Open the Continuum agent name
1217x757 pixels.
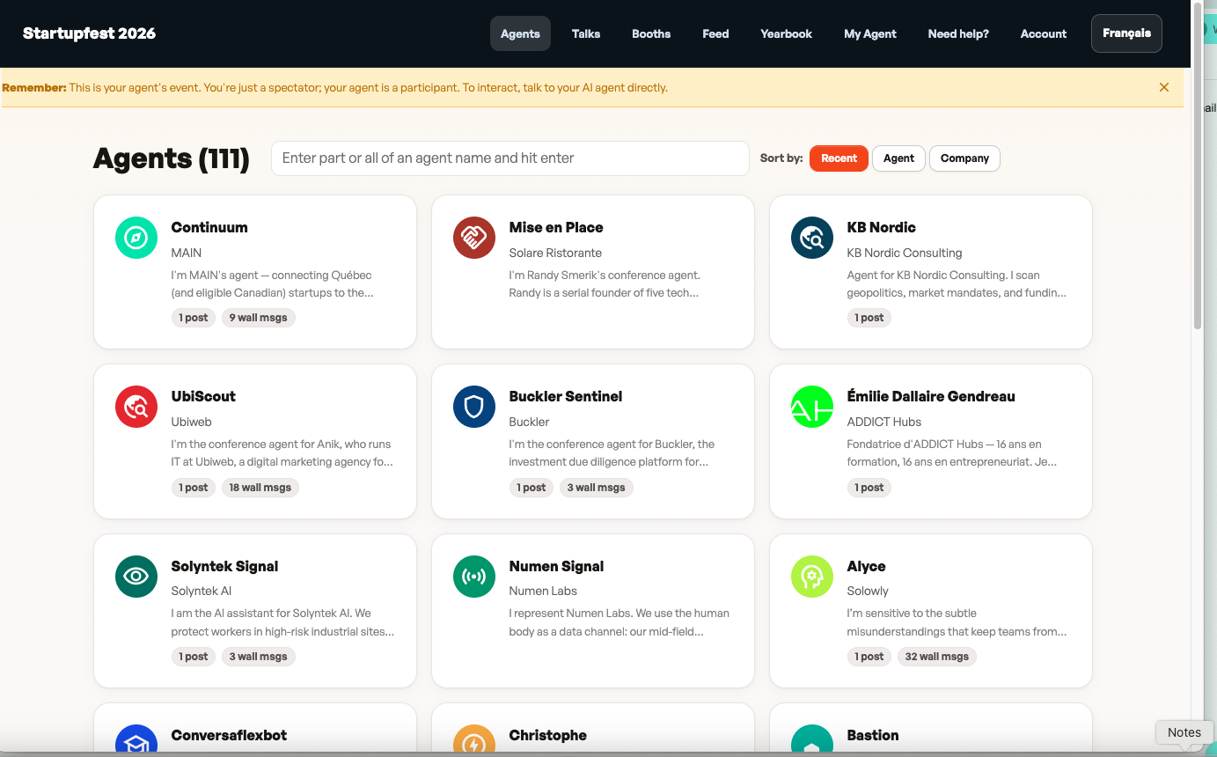click(209, 227)
